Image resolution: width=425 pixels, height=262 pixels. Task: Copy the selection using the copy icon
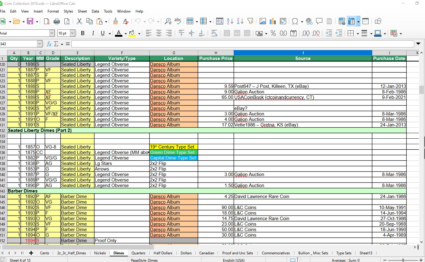click(x=89, y=21)
